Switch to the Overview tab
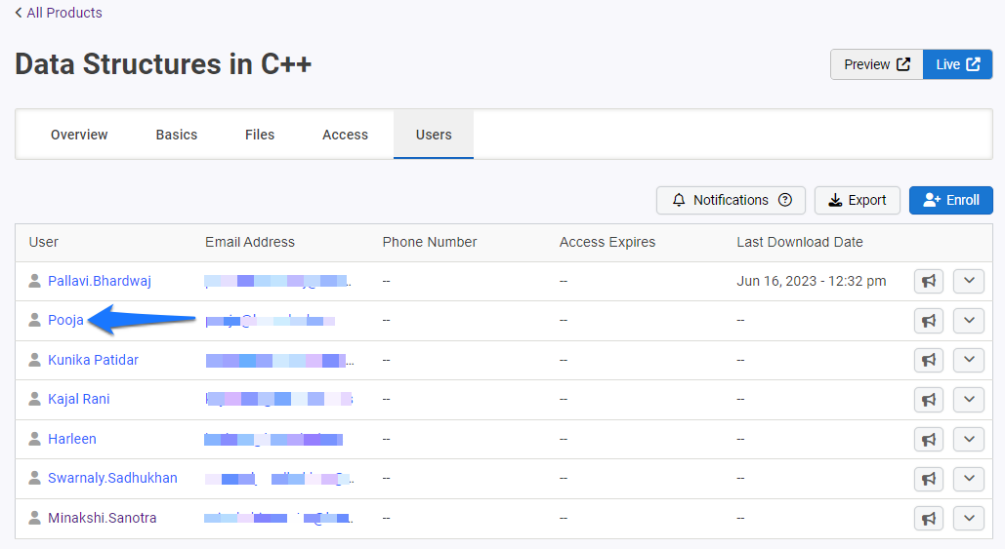 coord(79,135)
